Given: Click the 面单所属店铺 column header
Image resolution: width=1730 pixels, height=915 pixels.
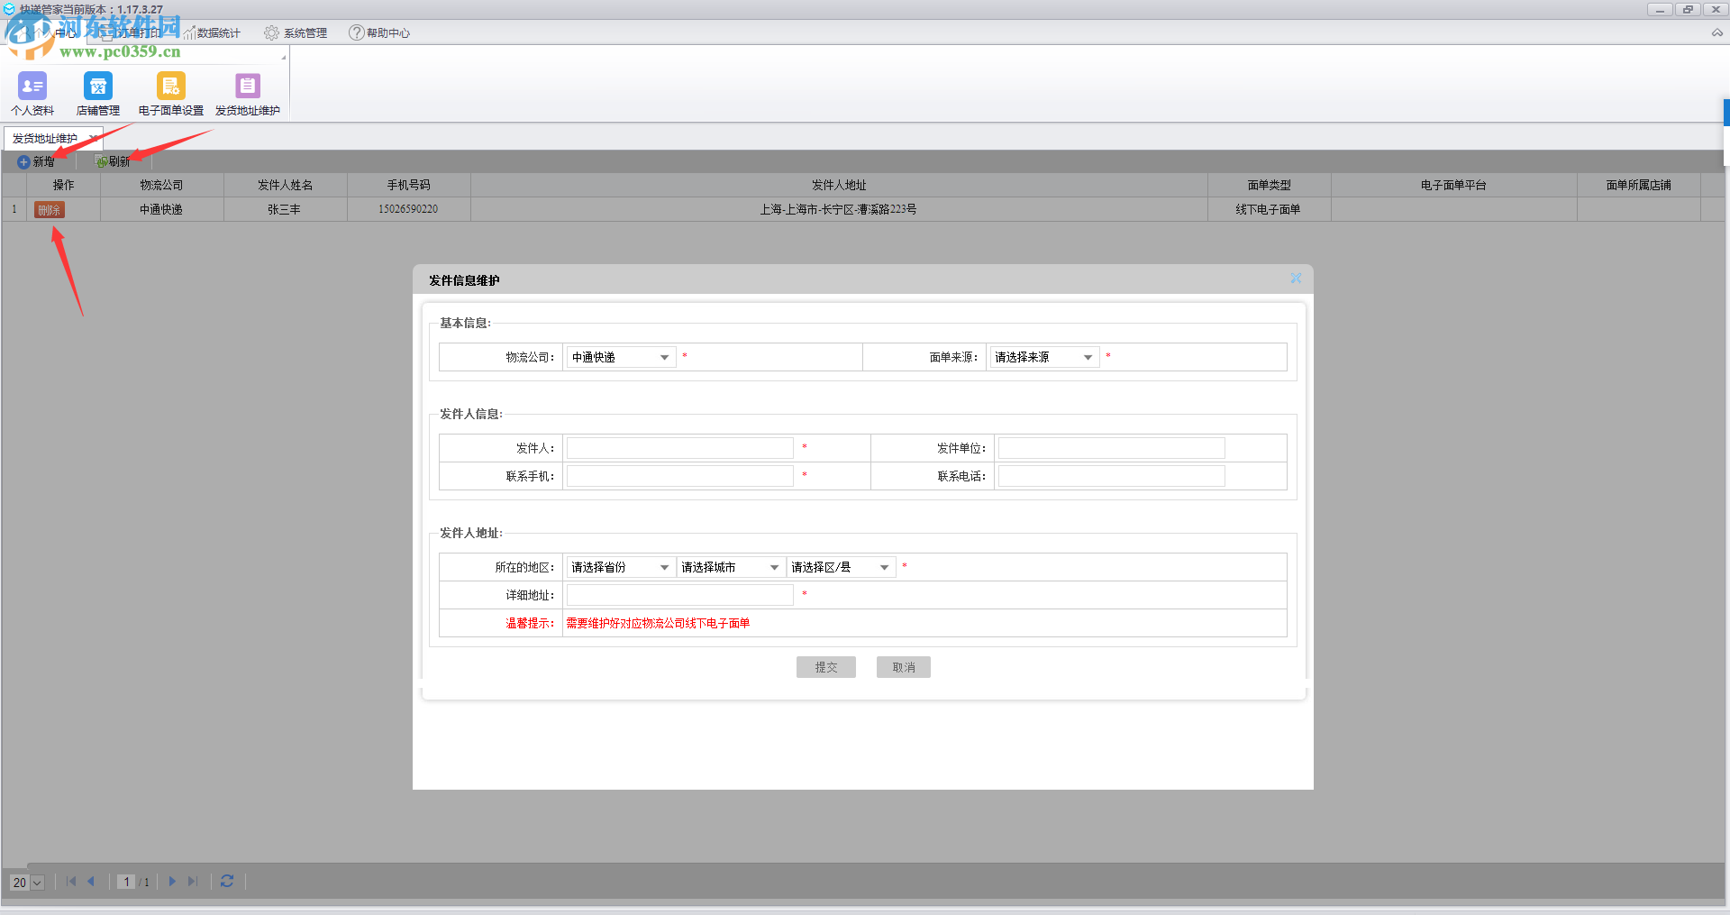Looking at the screenshot, I should point(1639,185).
